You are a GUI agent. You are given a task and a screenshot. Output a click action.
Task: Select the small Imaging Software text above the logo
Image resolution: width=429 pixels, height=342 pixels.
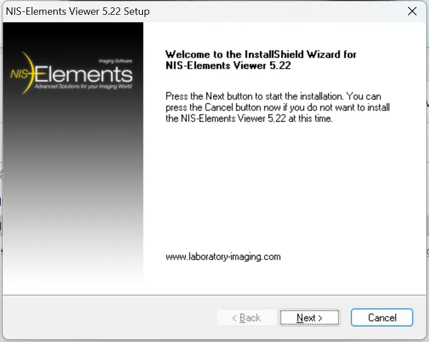pos(115,61)
